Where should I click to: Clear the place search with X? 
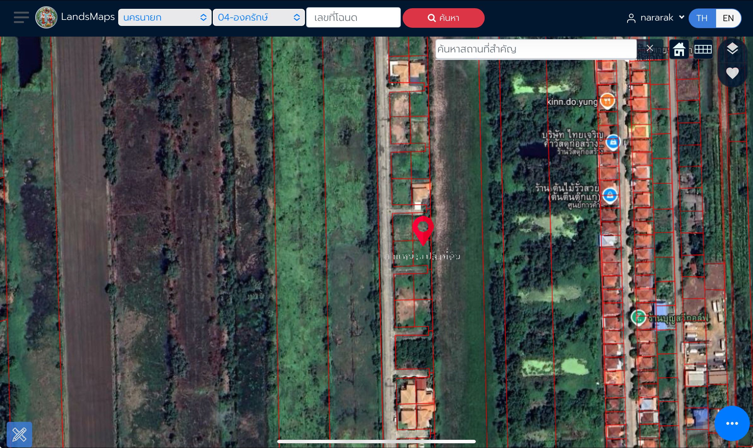pyautogui.click(x=650, y=48)
